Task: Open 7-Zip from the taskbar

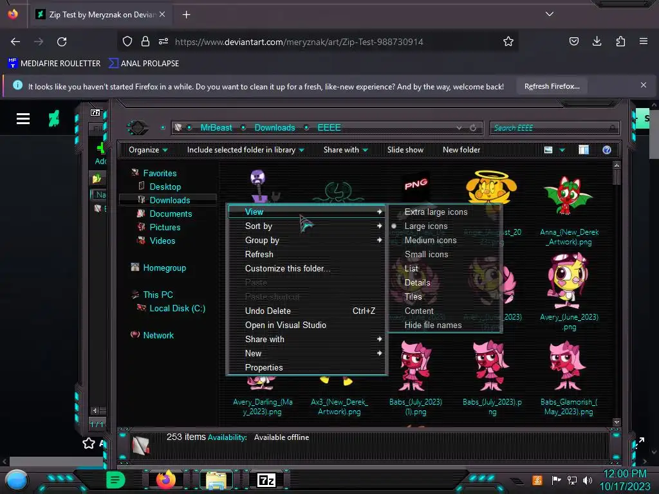Action: (266, 480)
